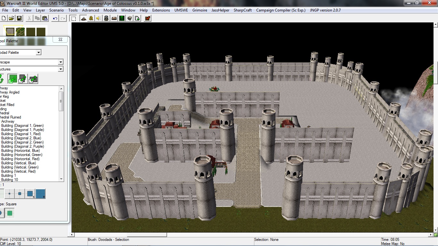Screen dimensions: 438x246
Task: Click the Test Map icon
Action: coord(147,18)
